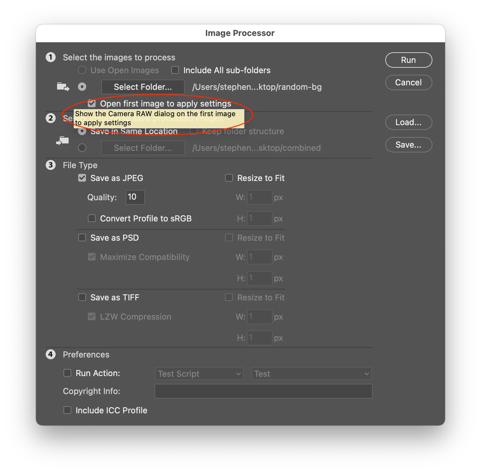This screenshot has width=481, height=473.
Task: Enable Resize to Fit for JPEG
Action: 229,178
